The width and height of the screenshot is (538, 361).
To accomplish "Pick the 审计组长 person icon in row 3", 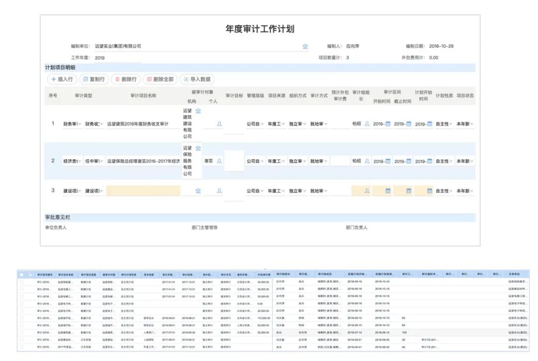I will 367,191.
